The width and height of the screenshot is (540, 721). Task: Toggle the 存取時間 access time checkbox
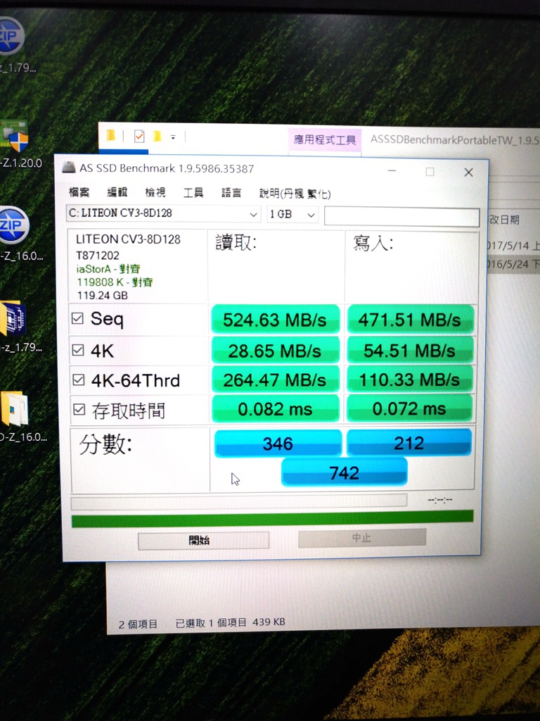point(79,410)
